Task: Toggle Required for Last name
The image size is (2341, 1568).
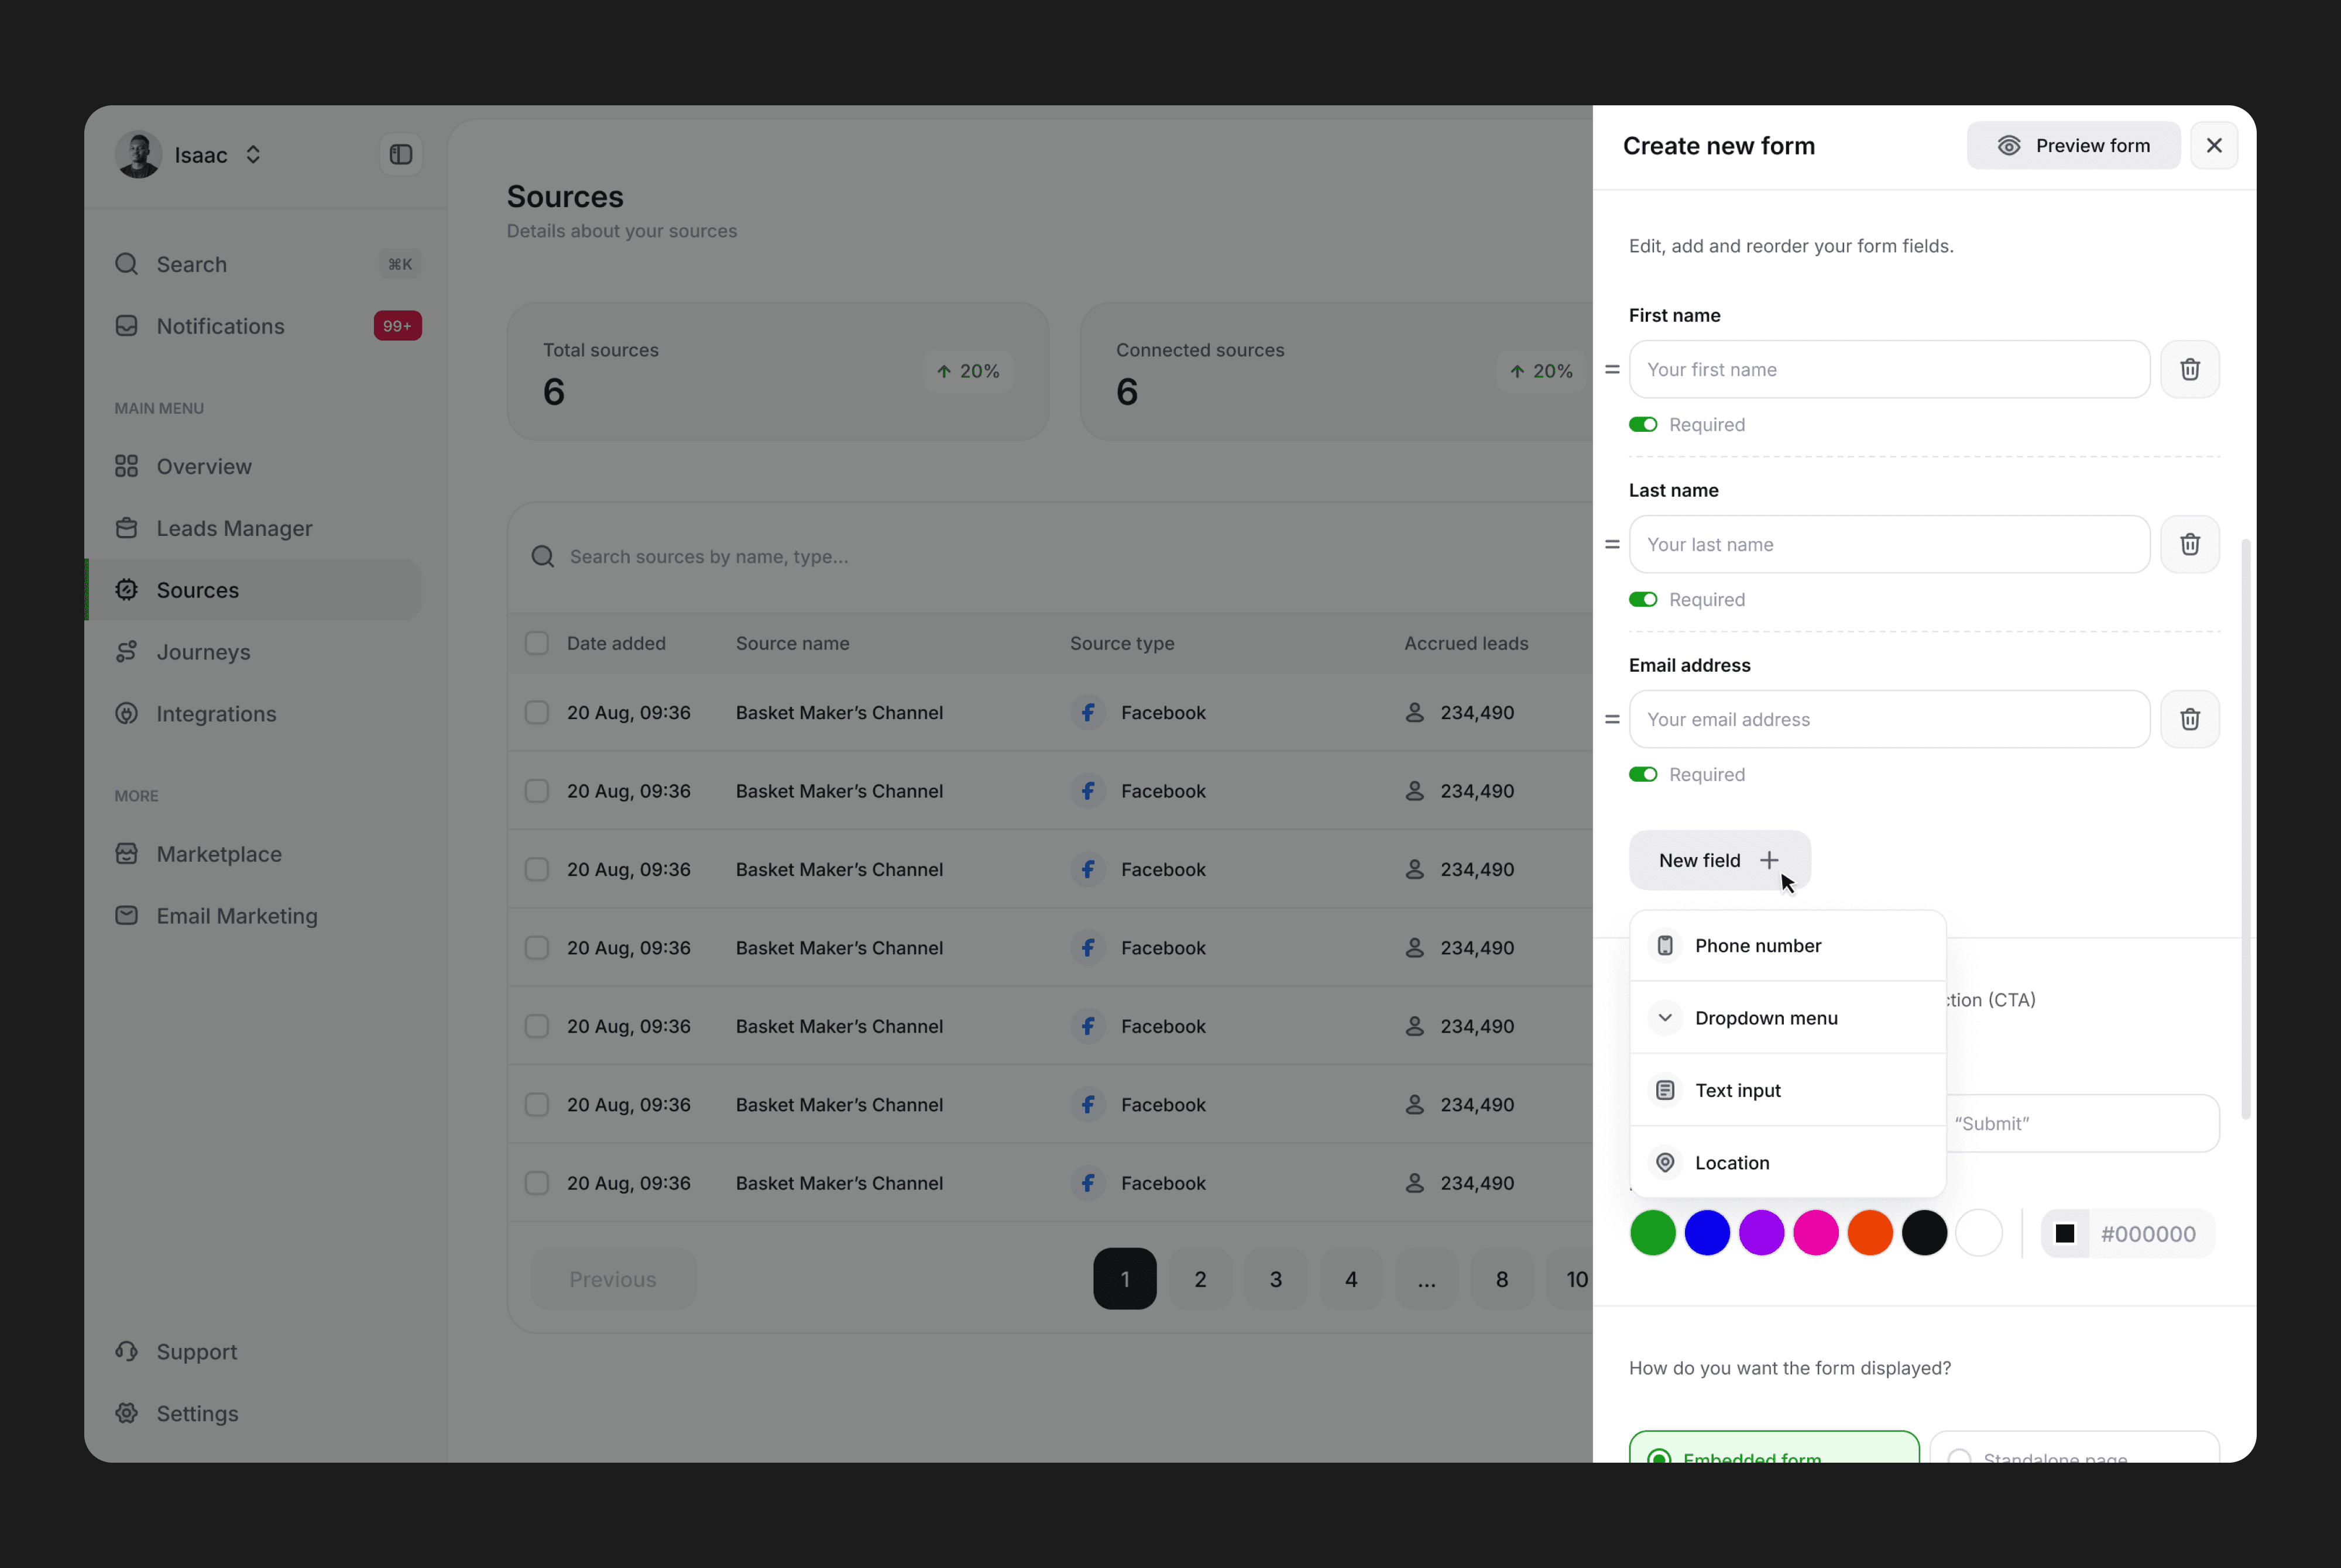Action: click(1643, 600)
